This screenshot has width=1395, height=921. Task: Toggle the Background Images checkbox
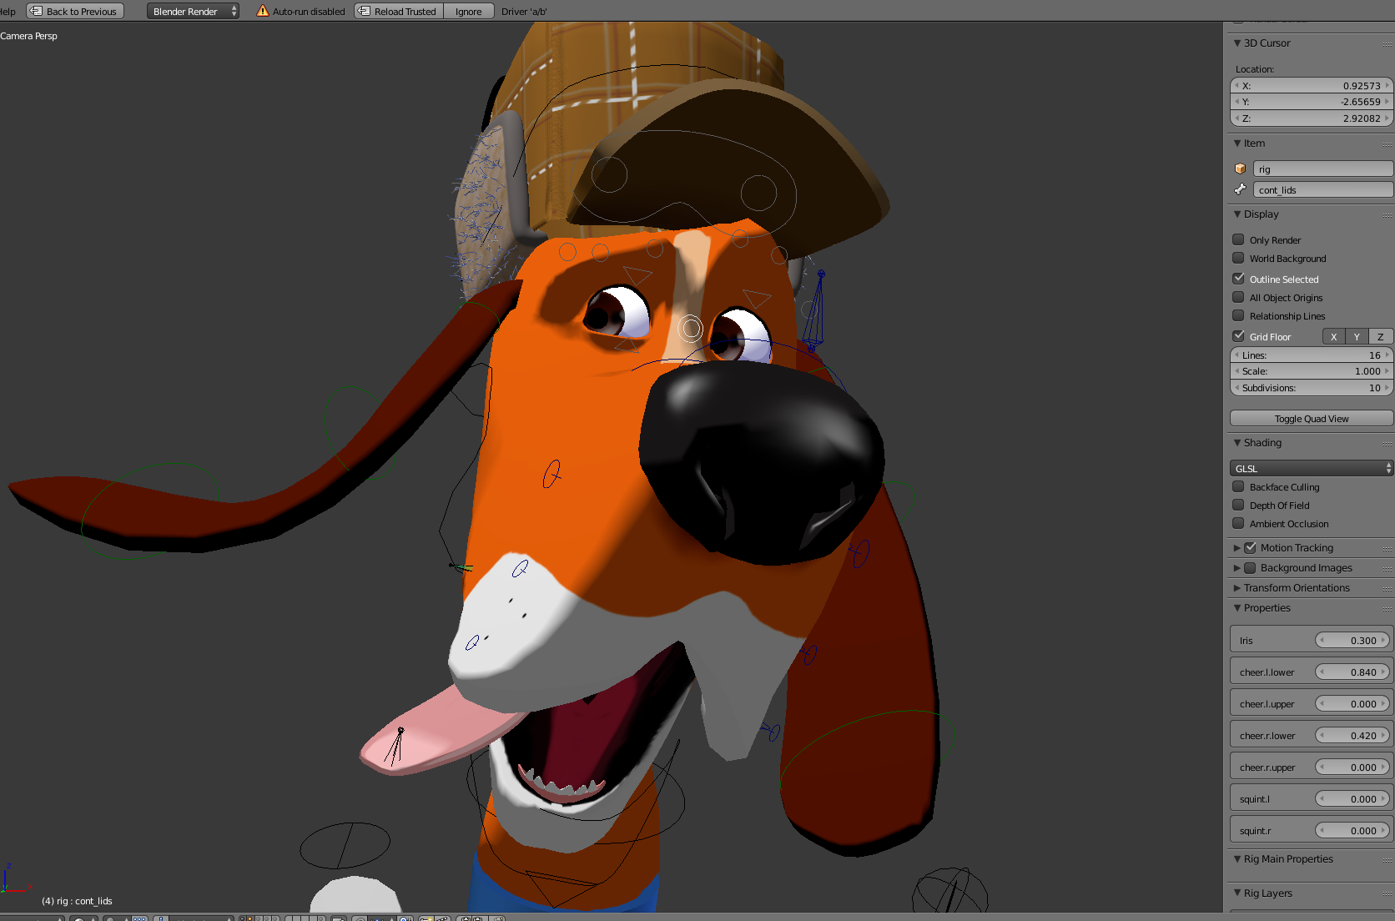(1250, 568)
